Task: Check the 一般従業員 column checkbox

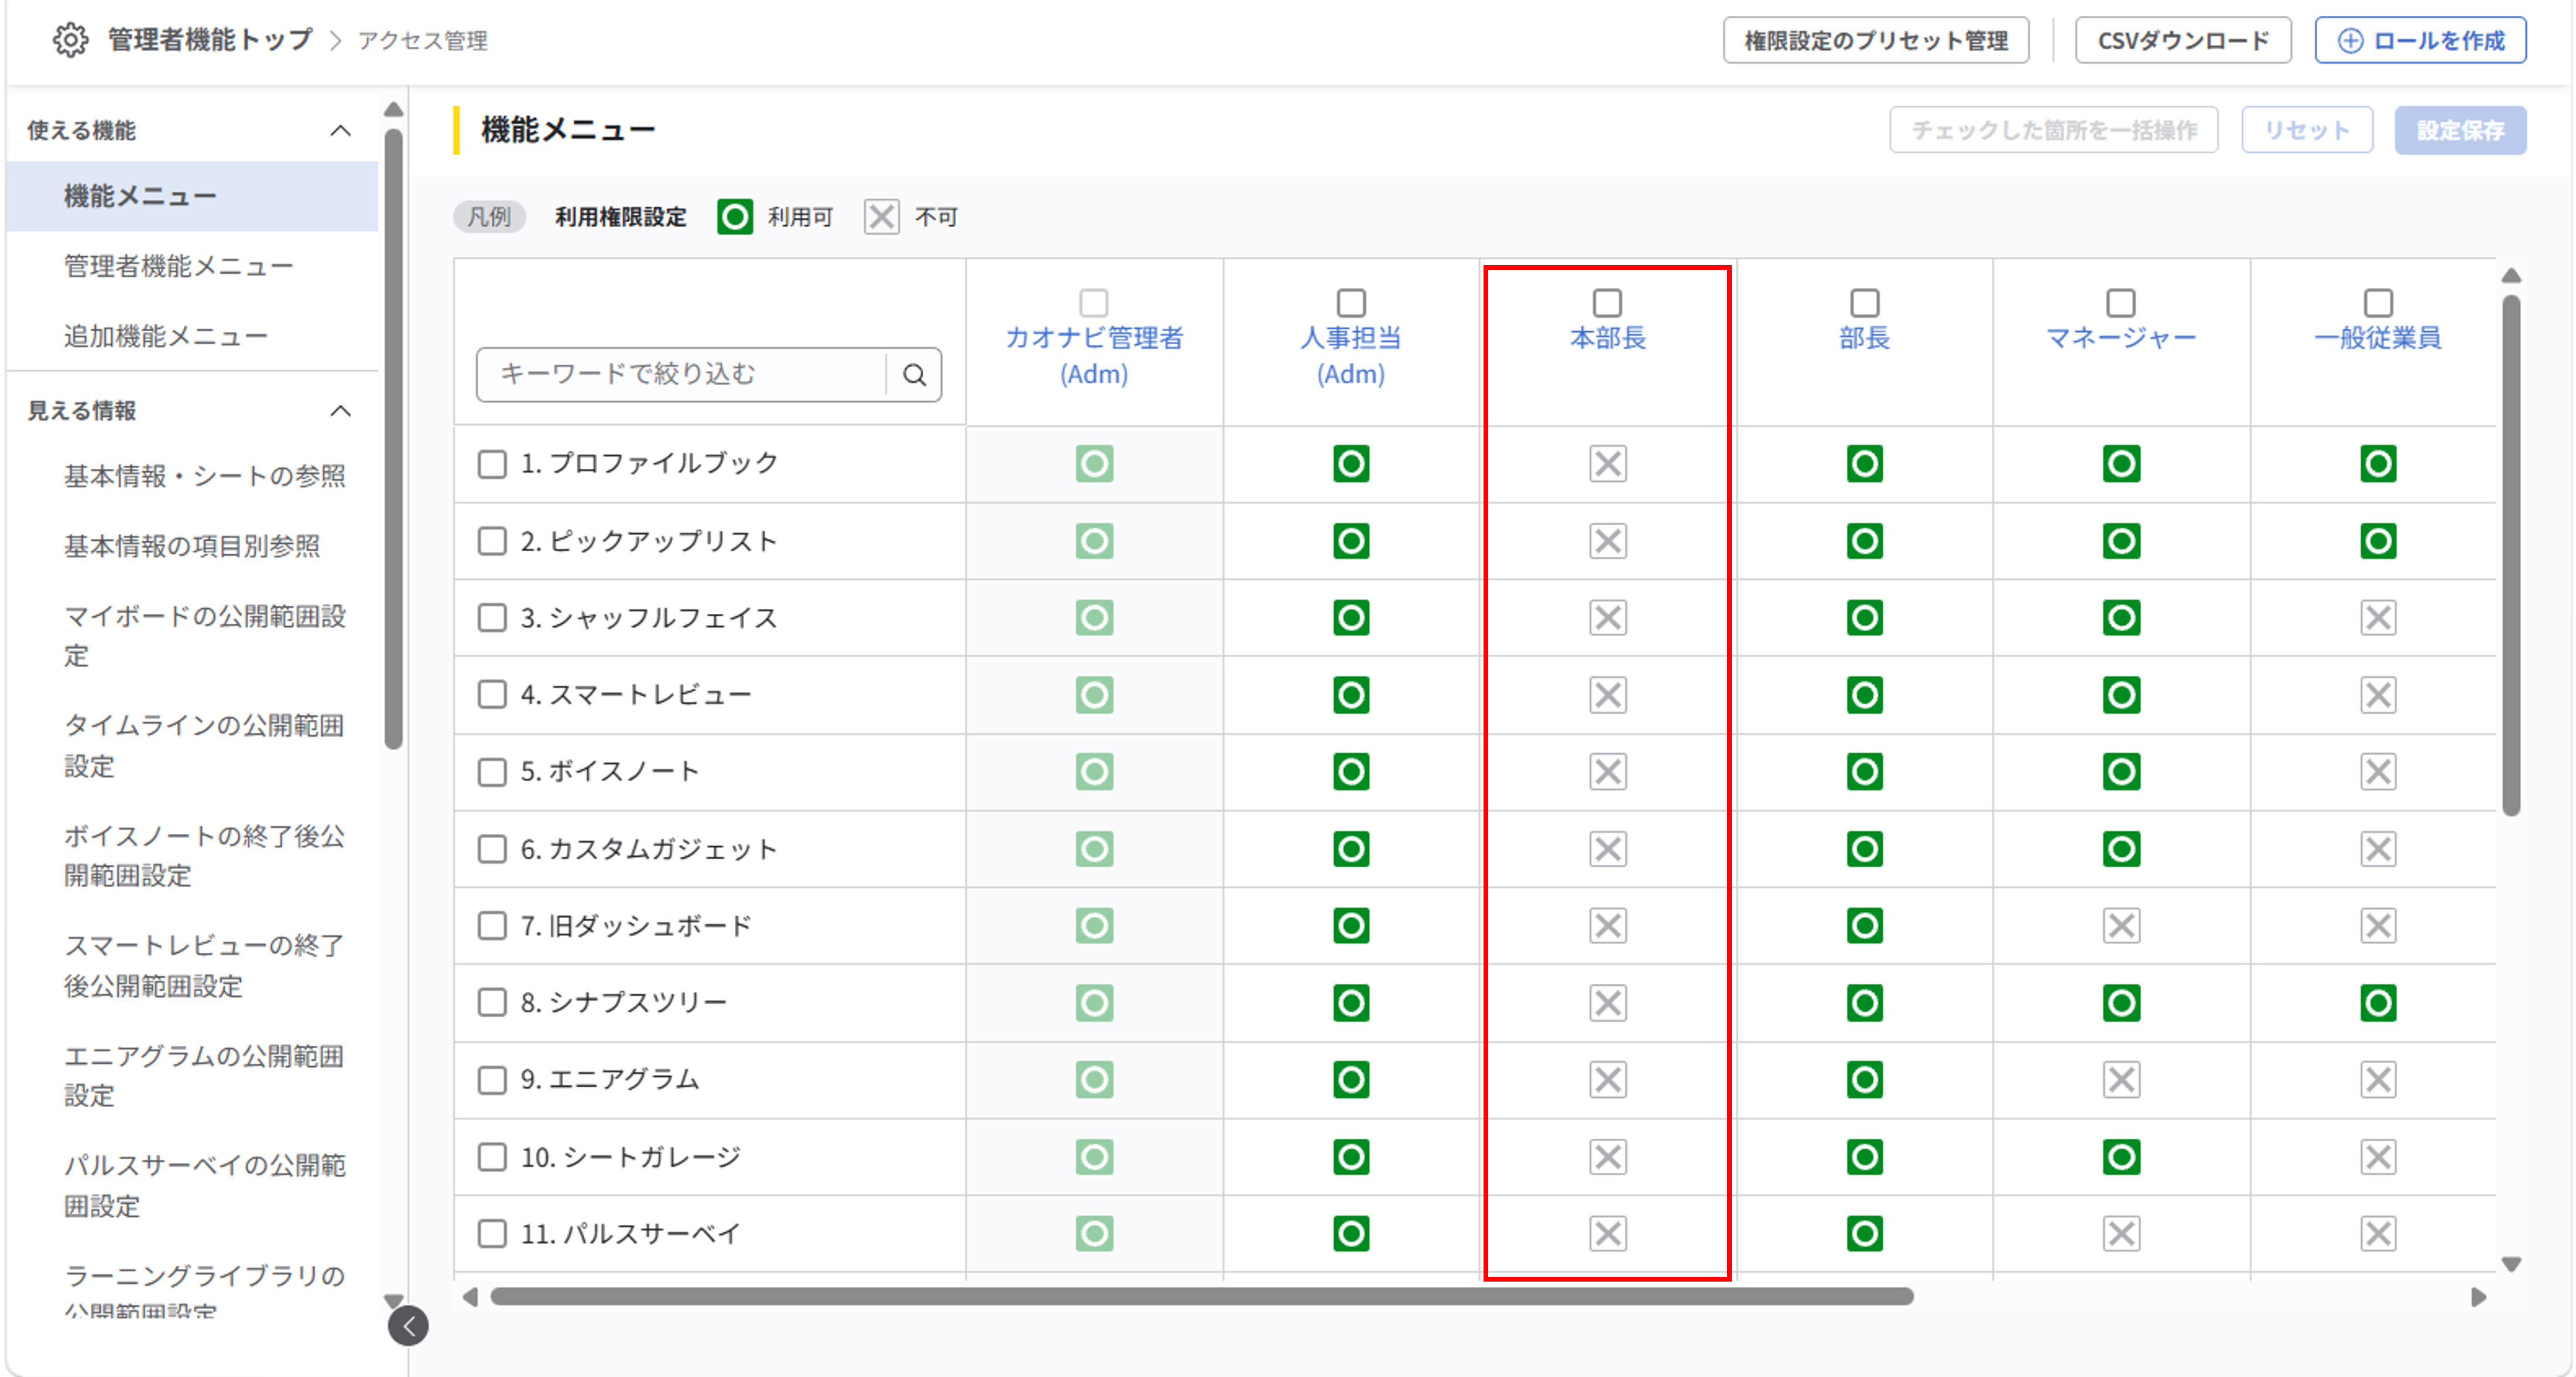Action: pyautogui.click(x=2378, y=302)
